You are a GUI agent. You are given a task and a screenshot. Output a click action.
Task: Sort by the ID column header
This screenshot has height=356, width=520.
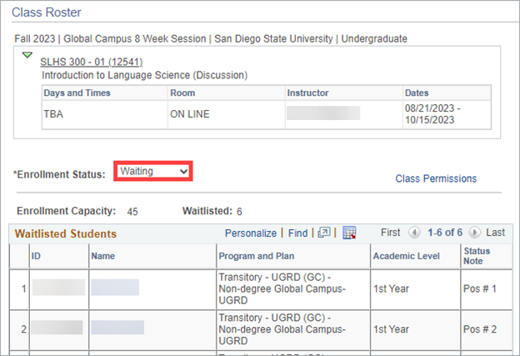tap(36, 256)
